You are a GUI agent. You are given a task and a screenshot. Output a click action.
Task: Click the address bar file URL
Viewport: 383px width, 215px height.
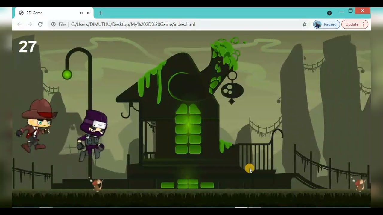[x=133, y=24]
